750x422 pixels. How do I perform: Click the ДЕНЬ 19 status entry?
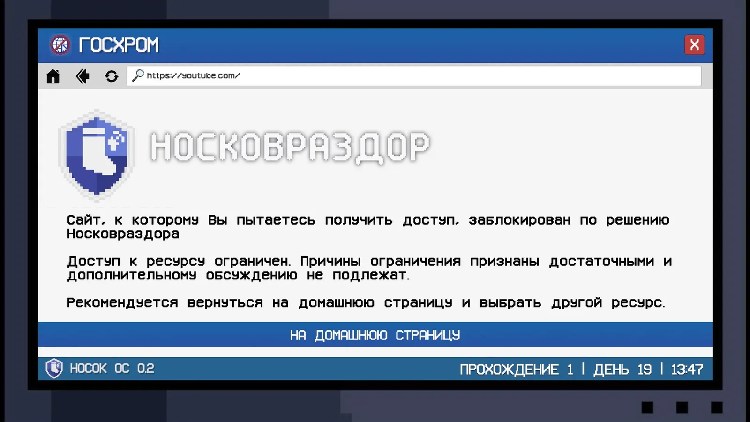(x=622, y=369)
